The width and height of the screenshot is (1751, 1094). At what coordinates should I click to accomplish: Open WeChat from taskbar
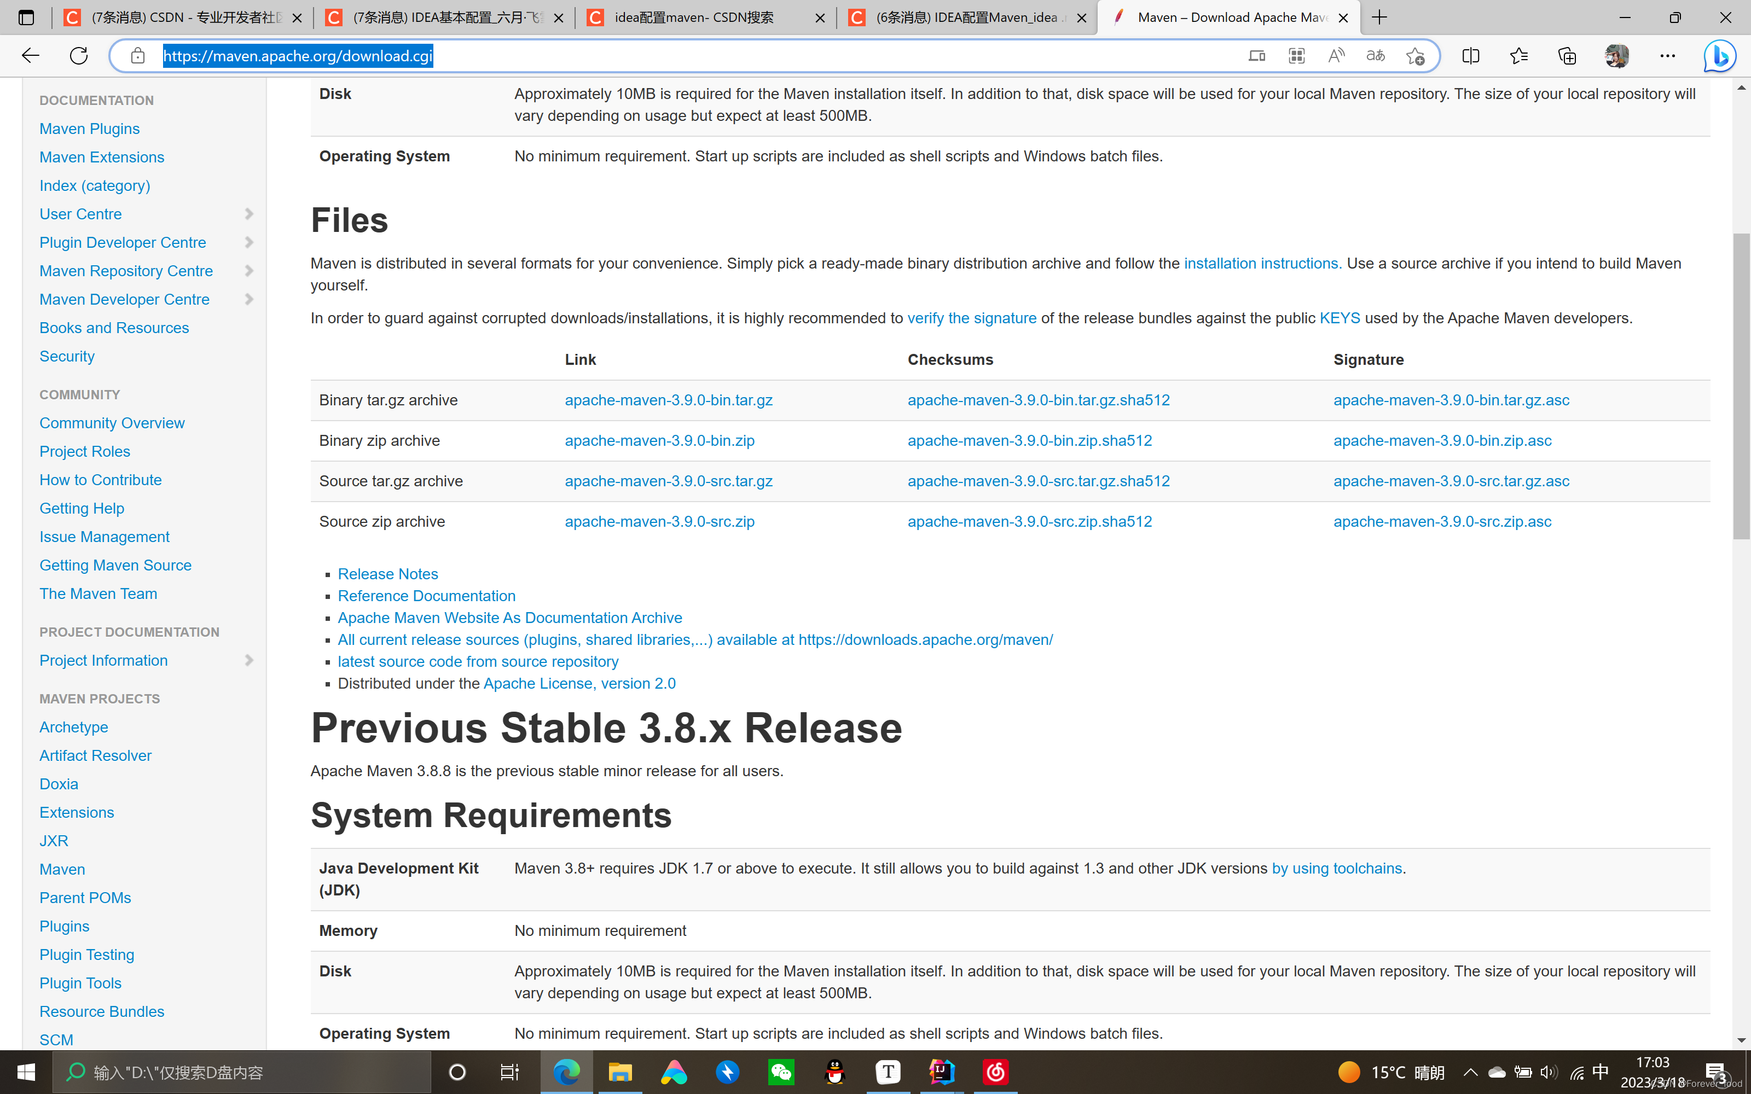coord(781,1072)
